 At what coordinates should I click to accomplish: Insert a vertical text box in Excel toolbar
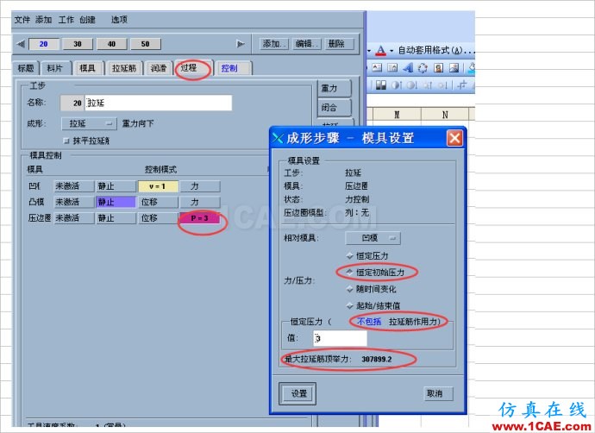(x=392, y=68)
